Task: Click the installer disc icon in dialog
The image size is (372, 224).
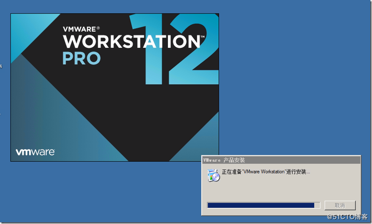Action: pos(213,175)
